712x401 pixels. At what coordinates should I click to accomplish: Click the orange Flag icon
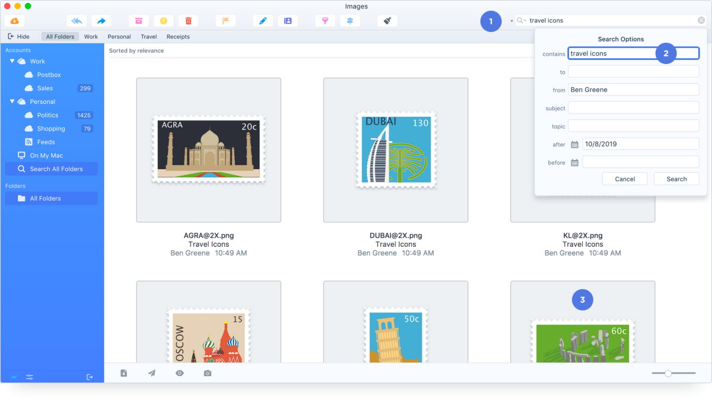225,21
